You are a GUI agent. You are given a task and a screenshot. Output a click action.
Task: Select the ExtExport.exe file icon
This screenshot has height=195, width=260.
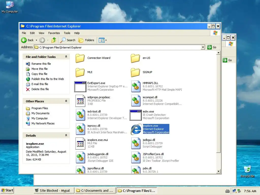[80, 87]
